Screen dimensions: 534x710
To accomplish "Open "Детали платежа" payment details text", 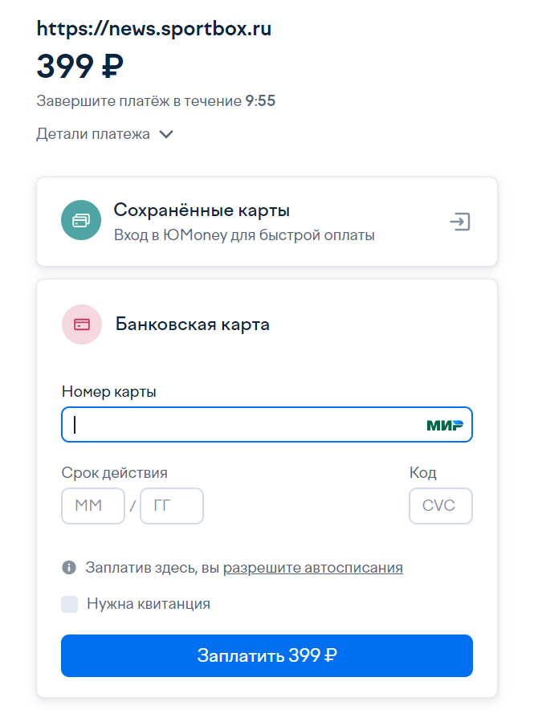I will [93, 134].
